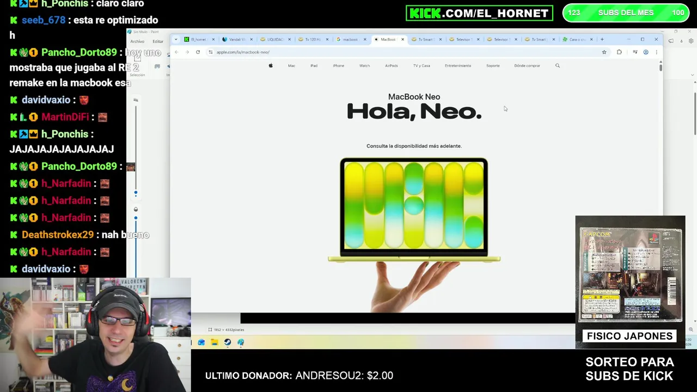The image size is (697, 392).
Task: Open the Archivo menu in Paint
Action: pyautogui.click(x=137, y=41)
